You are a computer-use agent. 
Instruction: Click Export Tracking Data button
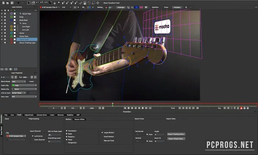coord(176,134)
